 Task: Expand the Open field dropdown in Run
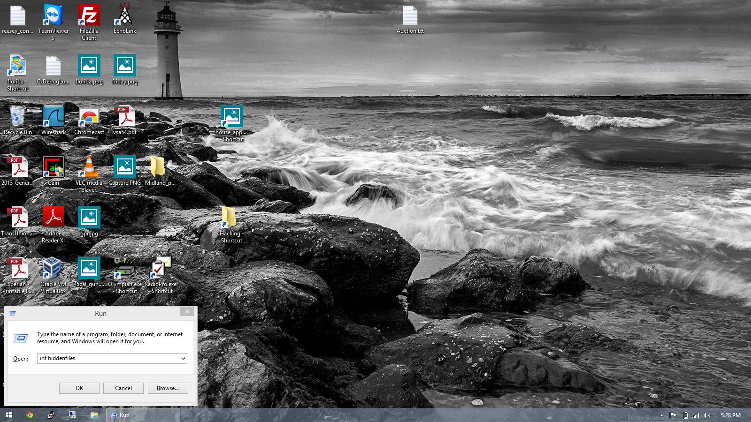[183, 359]
